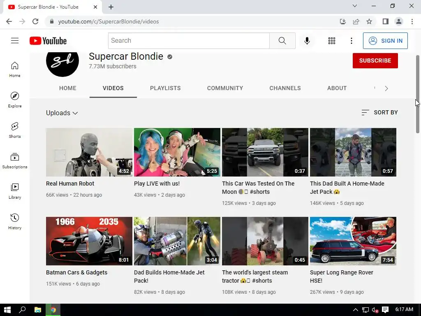Viewport: 421px width, 316px height.
Task: Open This Car Was Tested On The Moon title
Action: coord(258,188)
